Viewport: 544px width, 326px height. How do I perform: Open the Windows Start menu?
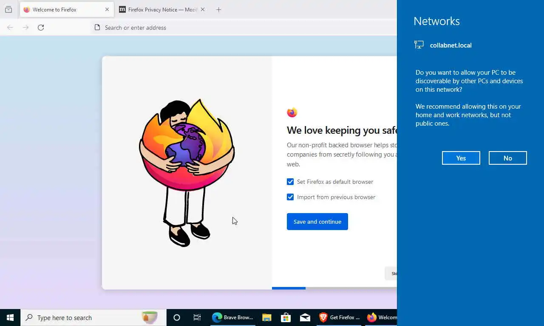10,318
